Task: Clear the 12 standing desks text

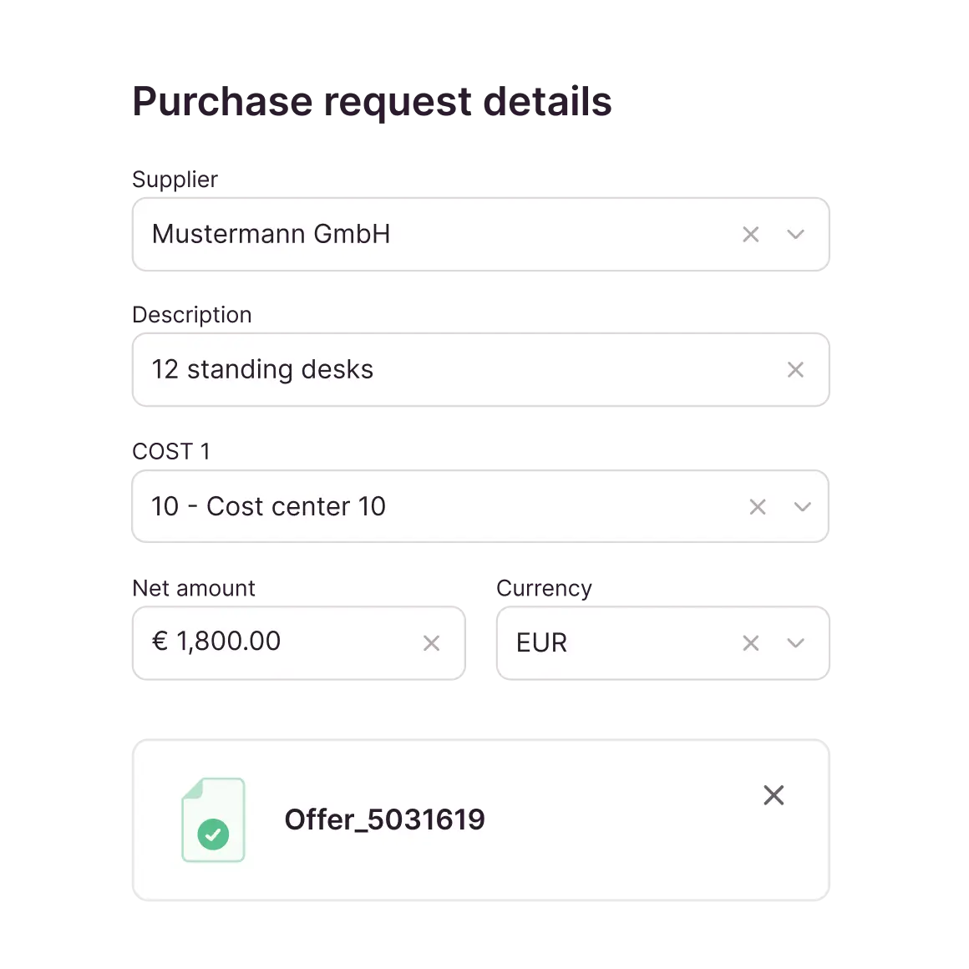Action: point(795,369)
